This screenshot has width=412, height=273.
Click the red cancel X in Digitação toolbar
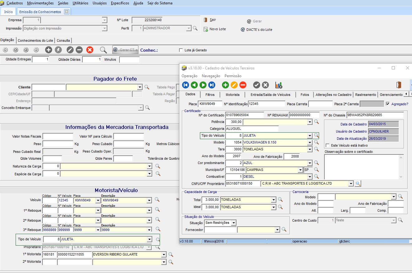point(90,50)
